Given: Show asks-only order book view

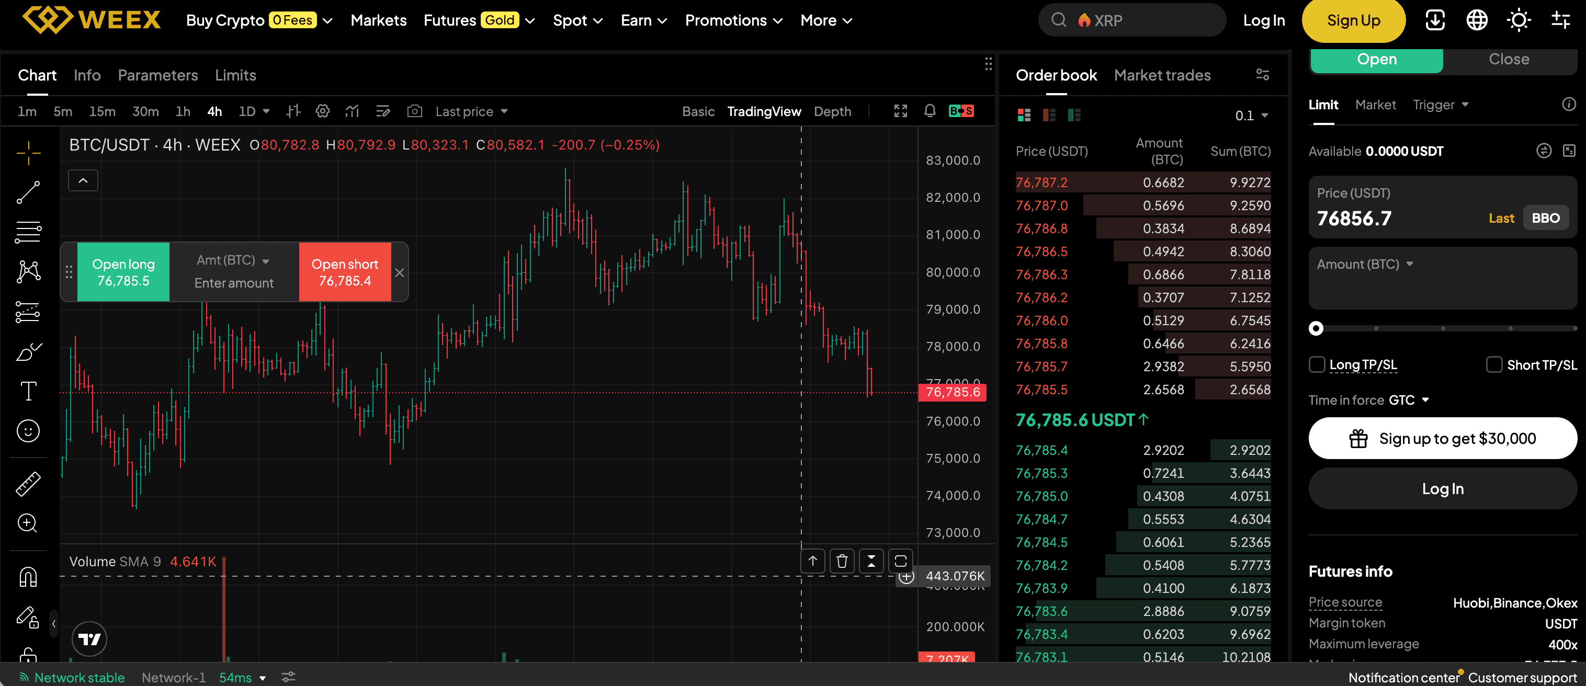Looking at the screenshot, I should tap(1049, 115).
